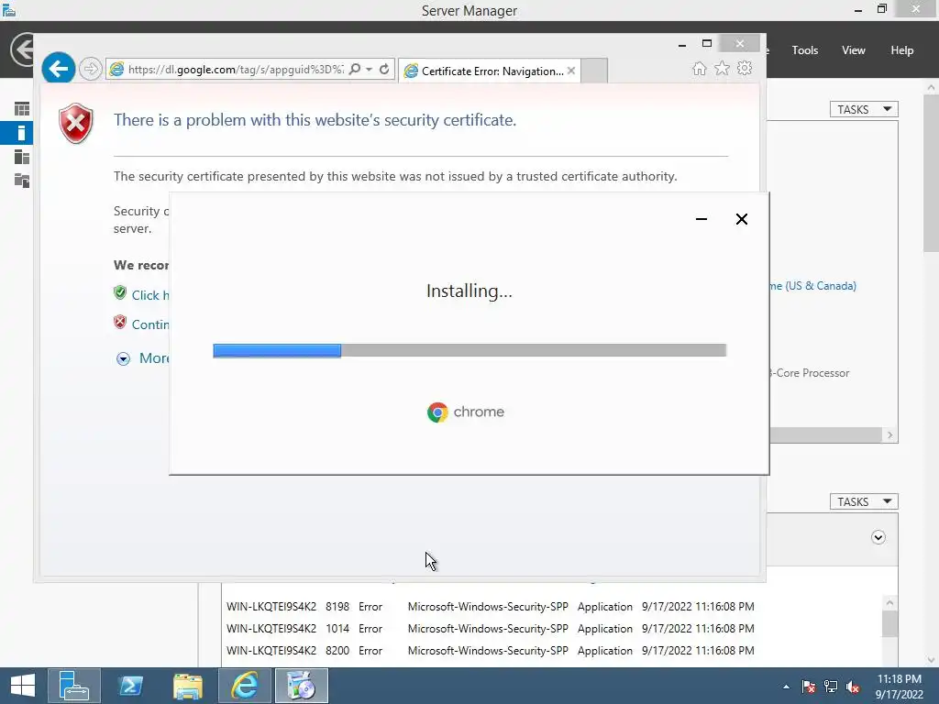This screenshot has height=704, width=939.
Task: Click the network tray icon
Action: [831, 687]
